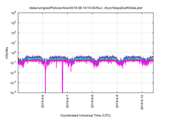This screenshot has height=118, width=169.
Task: Click the magenta data dropout spike after 2019-6-6
Action: [45, 81]
